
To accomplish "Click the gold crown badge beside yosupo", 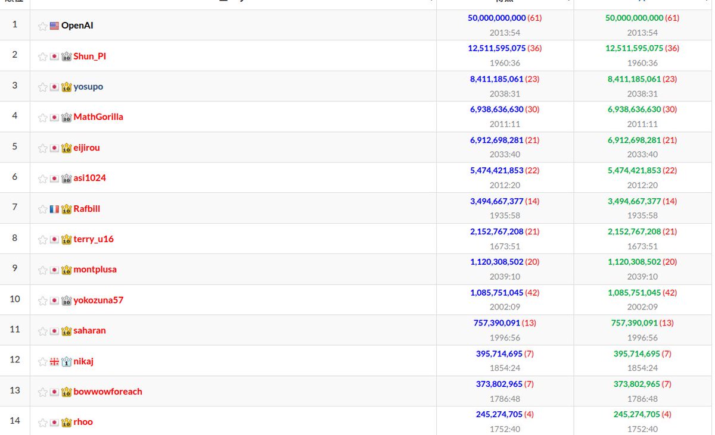I will (66, 87).
